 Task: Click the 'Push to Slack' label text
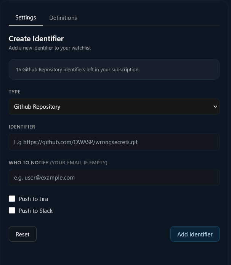35,211
